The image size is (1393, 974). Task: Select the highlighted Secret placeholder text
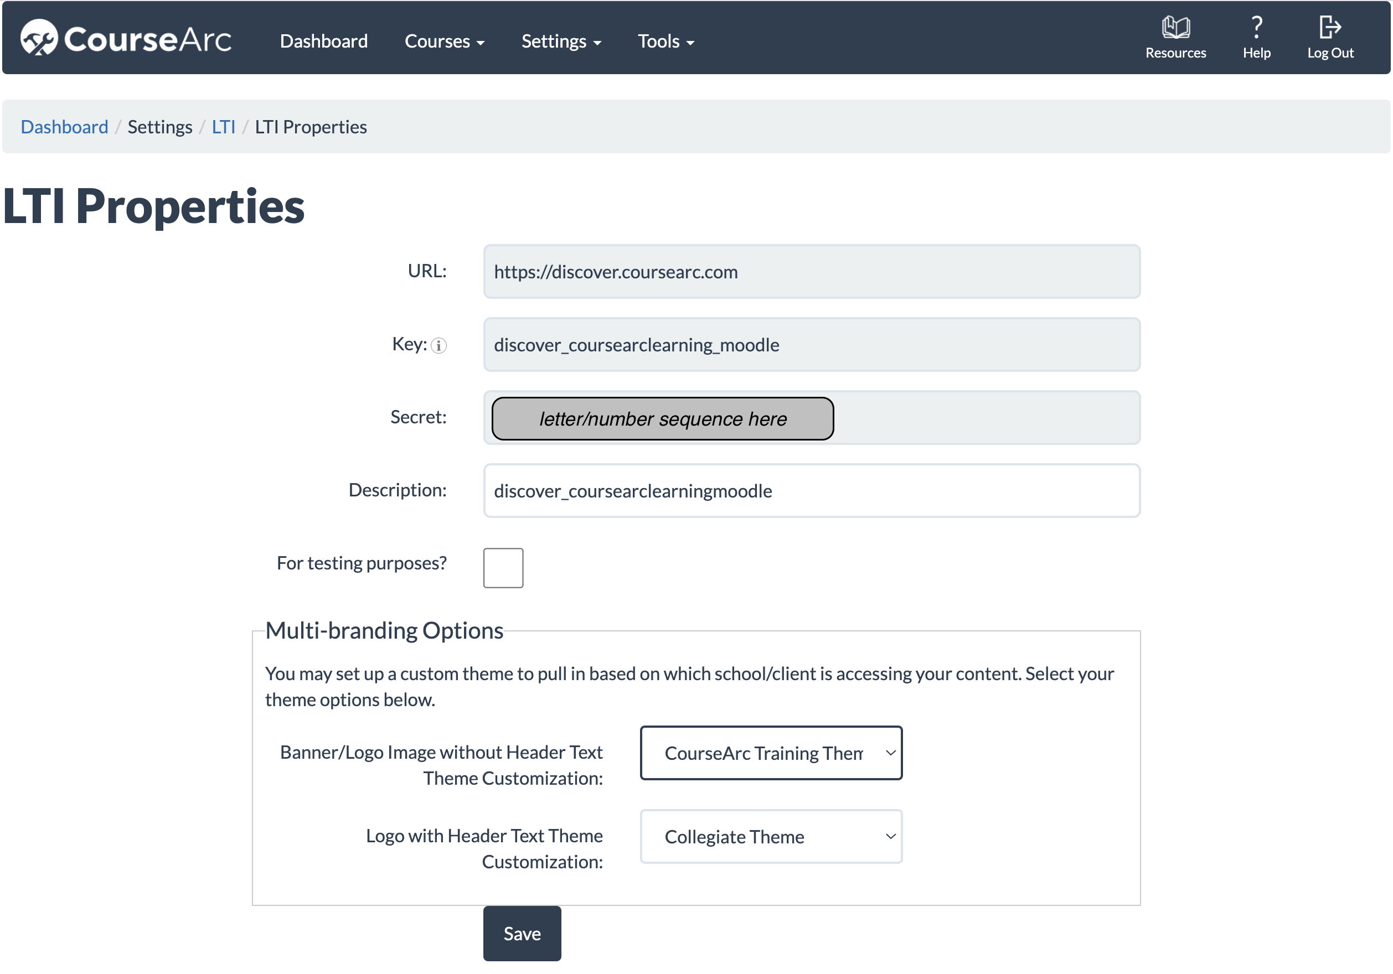pyautogui.click(x=663, y=418)
